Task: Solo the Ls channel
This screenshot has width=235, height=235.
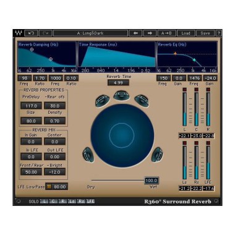Action: click(72, 201)
